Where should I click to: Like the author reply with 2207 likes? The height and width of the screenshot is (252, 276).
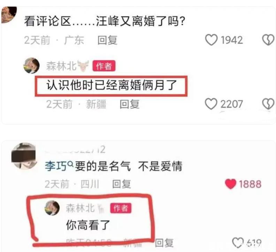pyautogui.click(x=211, y=104)
